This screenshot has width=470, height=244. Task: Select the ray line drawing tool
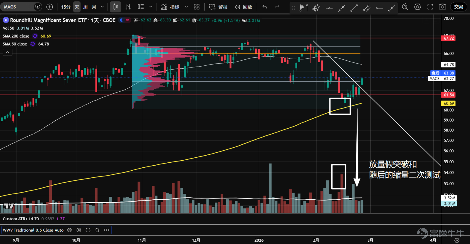click(x=392, y=8)
